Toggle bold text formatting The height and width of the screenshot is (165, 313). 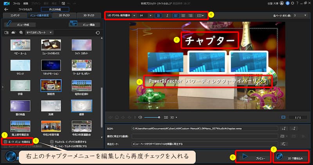158,16
